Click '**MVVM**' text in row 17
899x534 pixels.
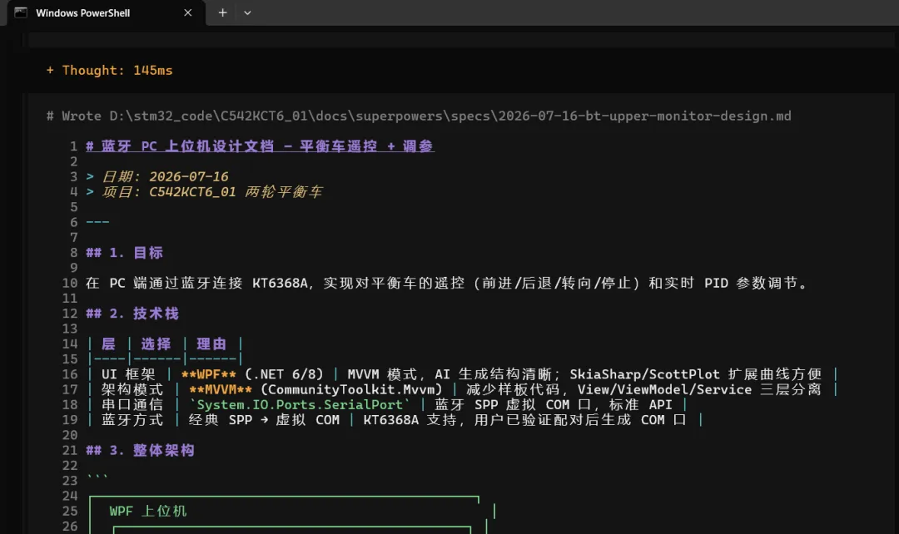click(x=220, y=389)
